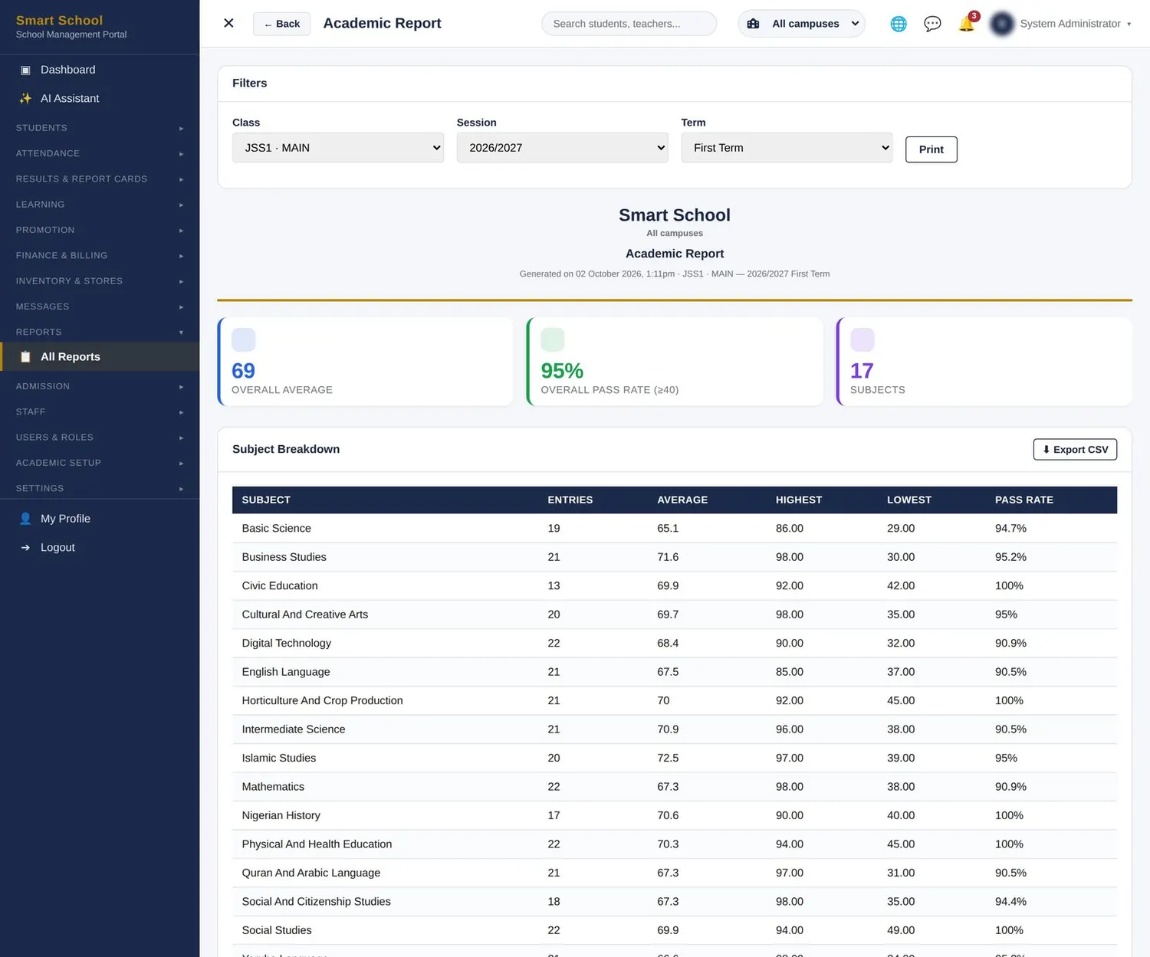Open the Settings sidebar menu
1150x957 pixels.
100,488
